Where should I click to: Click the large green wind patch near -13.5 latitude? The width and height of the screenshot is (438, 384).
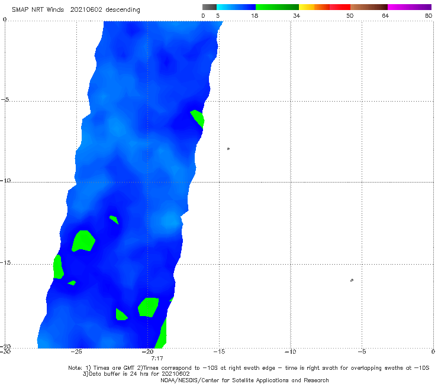(83, 241)
